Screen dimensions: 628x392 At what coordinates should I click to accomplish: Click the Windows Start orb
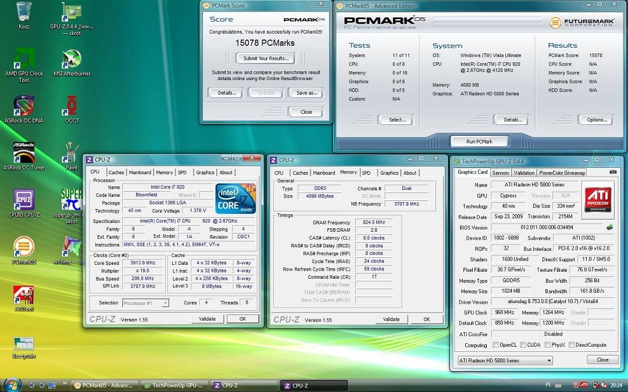pos(13,385)
